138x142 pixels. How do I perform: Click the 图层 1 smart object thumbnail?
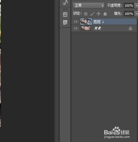(86, 22)
